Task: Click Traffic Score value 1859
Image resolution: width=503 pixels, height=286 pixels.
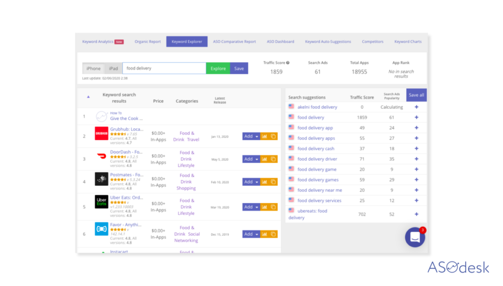Action: [276, 72]
